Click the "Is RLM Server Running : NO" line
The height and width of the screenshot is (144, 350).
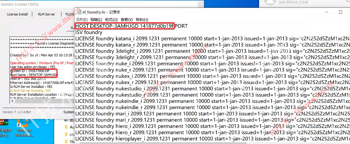point(30,91)
